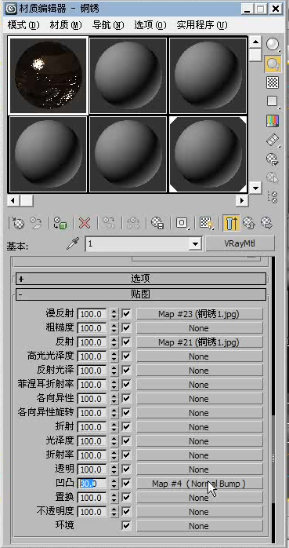Click the 凹凸 amount spinner arrows
This screenshot has width=289, height=548.
(x=114, y=484)
